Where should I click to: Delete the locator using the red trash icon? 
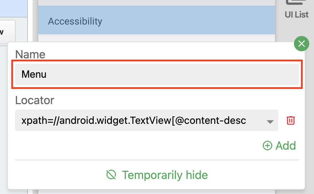point(290,121)
